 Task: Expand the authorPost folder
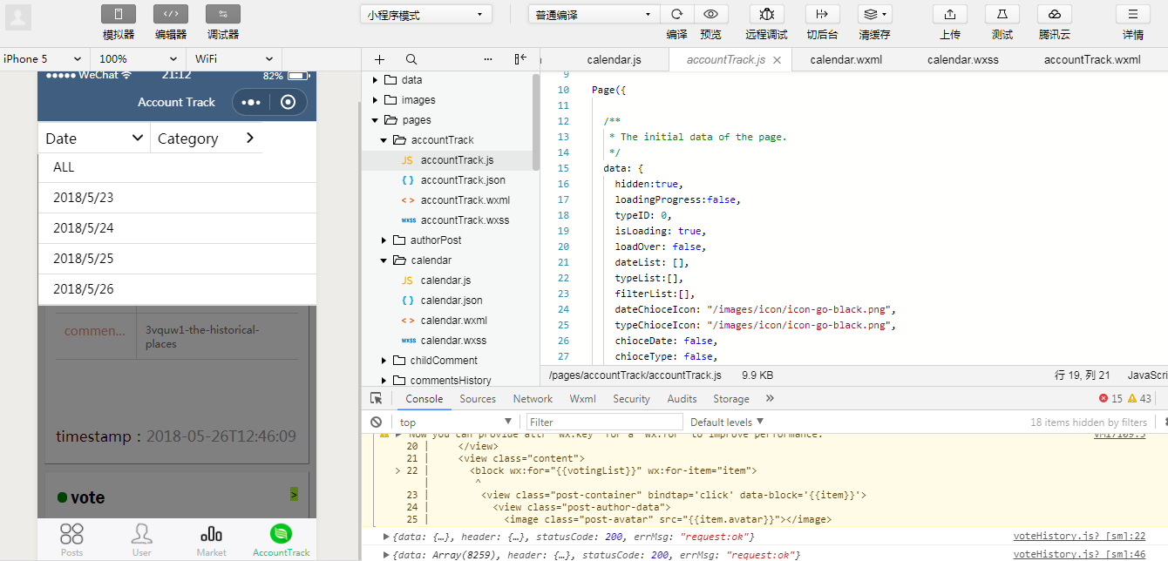[384, 240]
